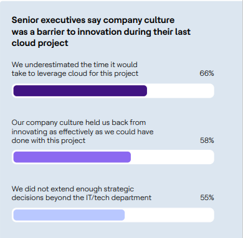Viewport: 243px width, 238px height.
Task: Click 'done with this project' text line
Action: (49, 140)
